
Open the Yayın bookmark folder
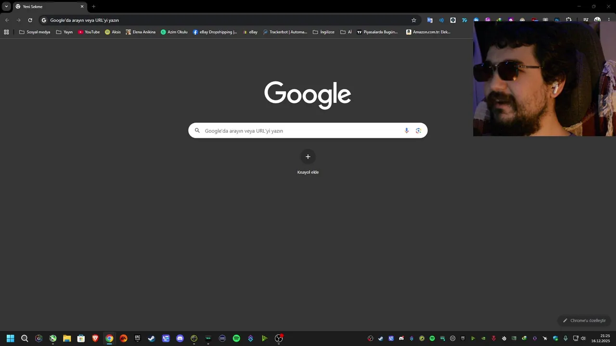point(64,32)
